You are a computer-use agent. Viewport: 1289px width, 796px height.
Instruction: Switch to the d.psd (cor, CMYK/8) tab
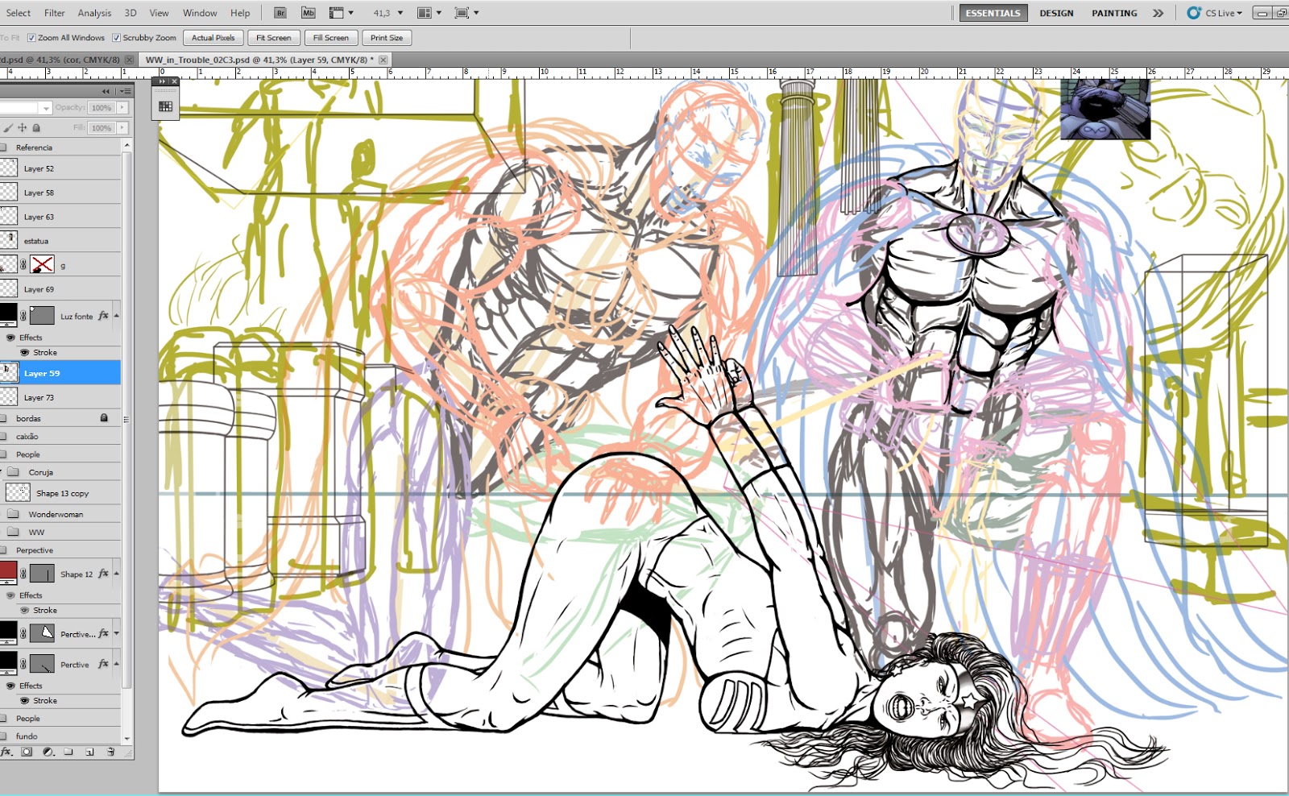click(60, 60)
